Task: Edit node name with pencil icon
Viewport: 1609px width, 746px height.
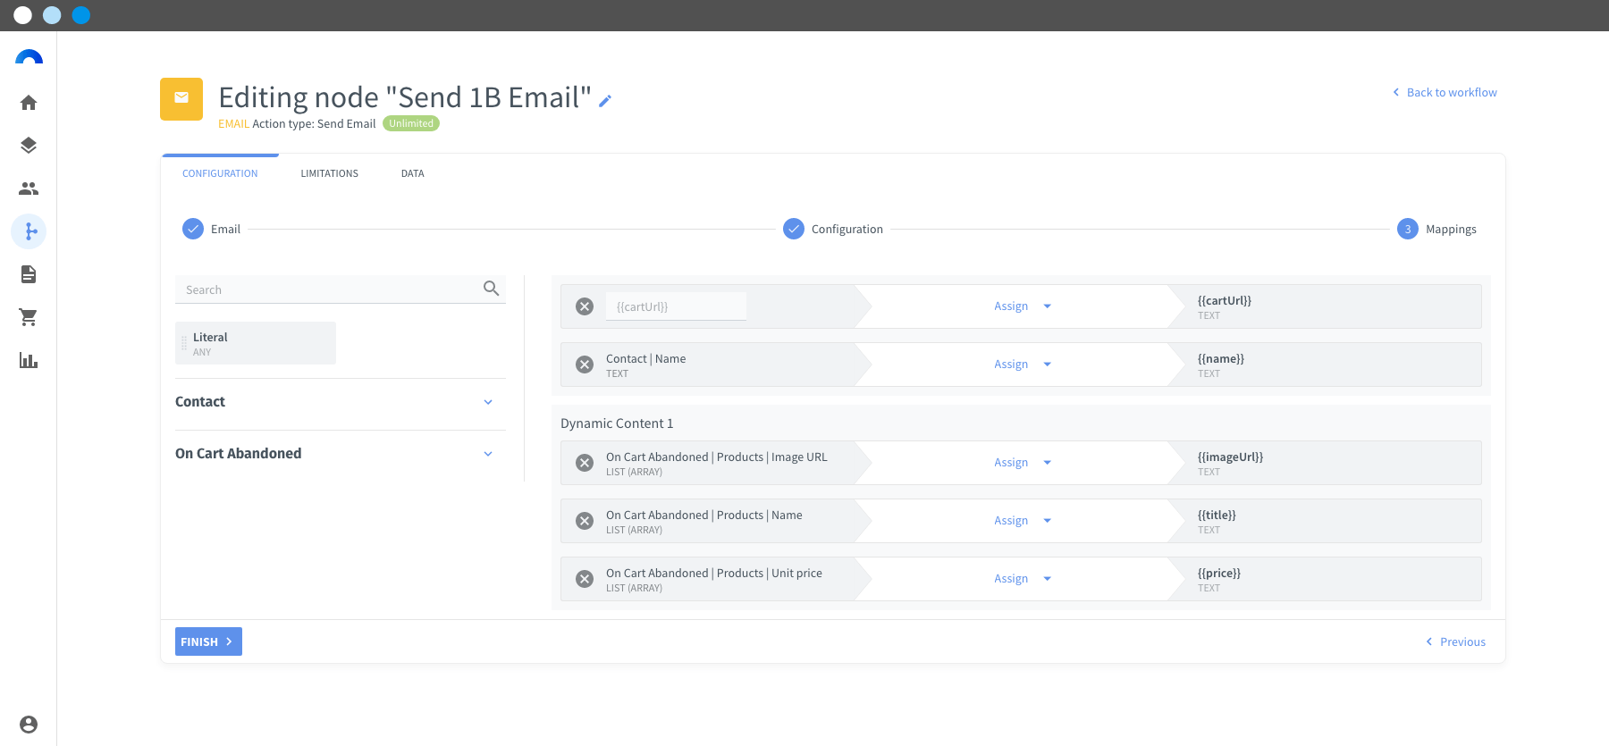Action: tap(605, 101)
